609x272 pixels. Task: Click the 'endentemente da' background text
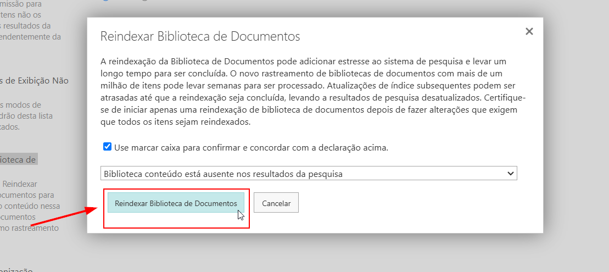(x=30, y=37)
